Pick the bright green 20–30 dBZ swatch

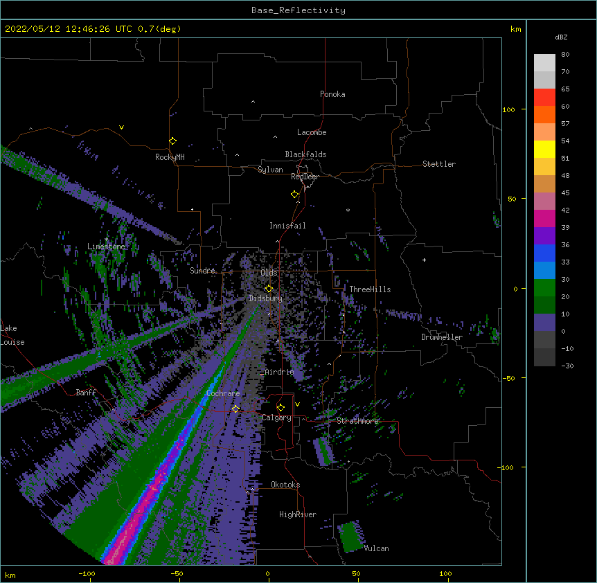(x=544, y=288)
